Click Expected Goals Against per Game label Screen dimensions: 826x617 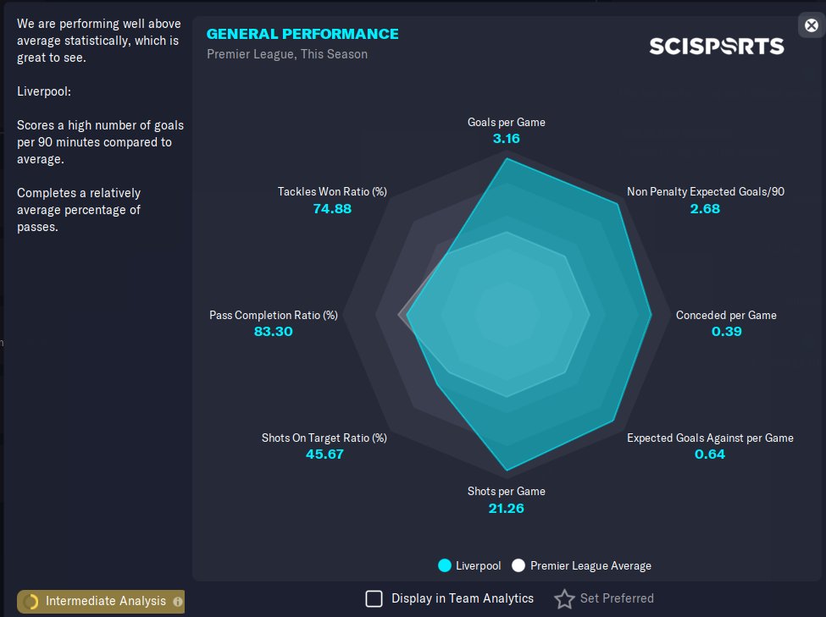[x=710, y=438]
